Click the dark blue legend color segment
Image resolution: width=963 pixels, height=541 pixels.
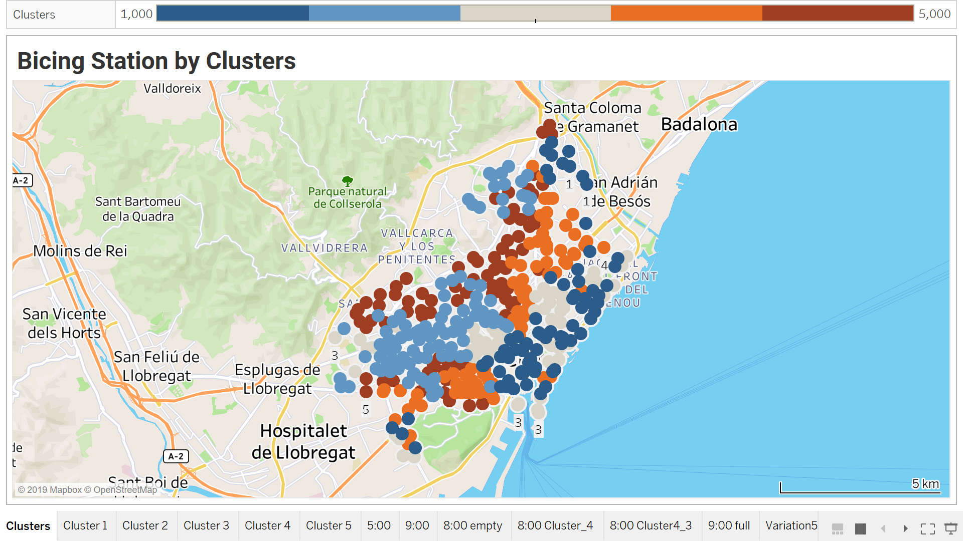pyautogui.click(x=233, y=14)
